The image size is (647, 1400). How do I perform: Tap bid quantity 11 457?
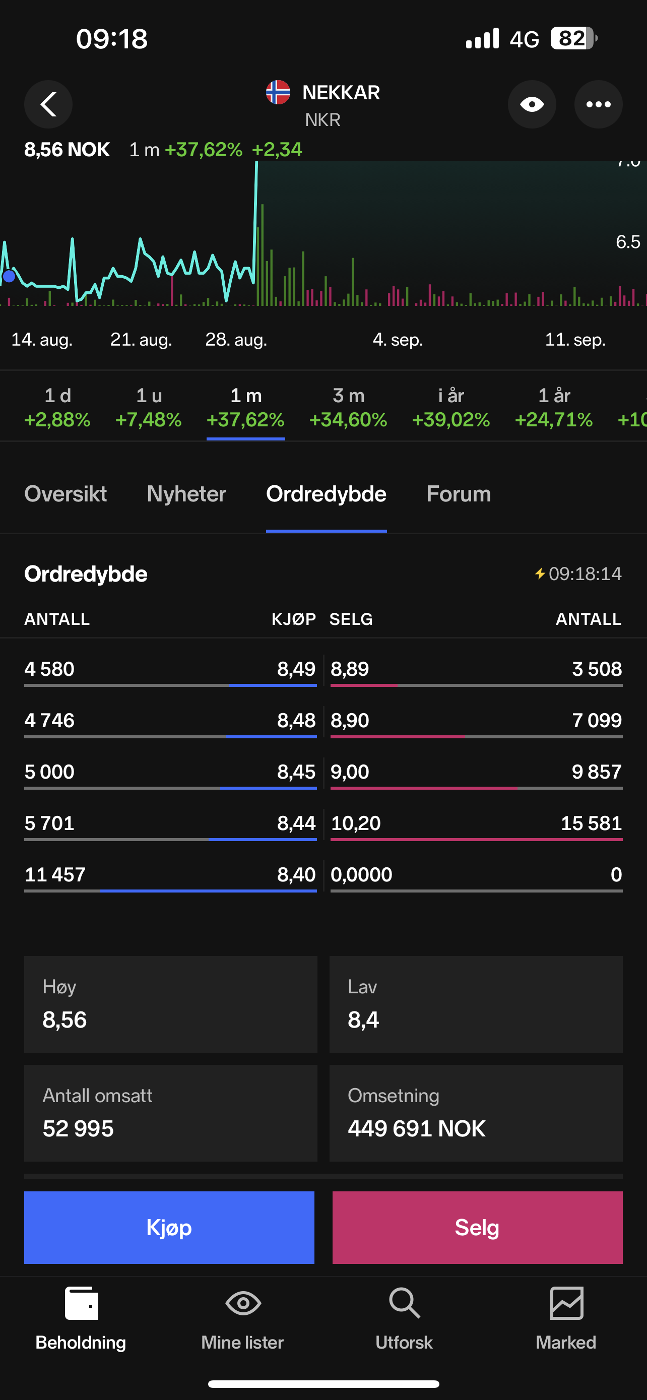pos(55,875)
